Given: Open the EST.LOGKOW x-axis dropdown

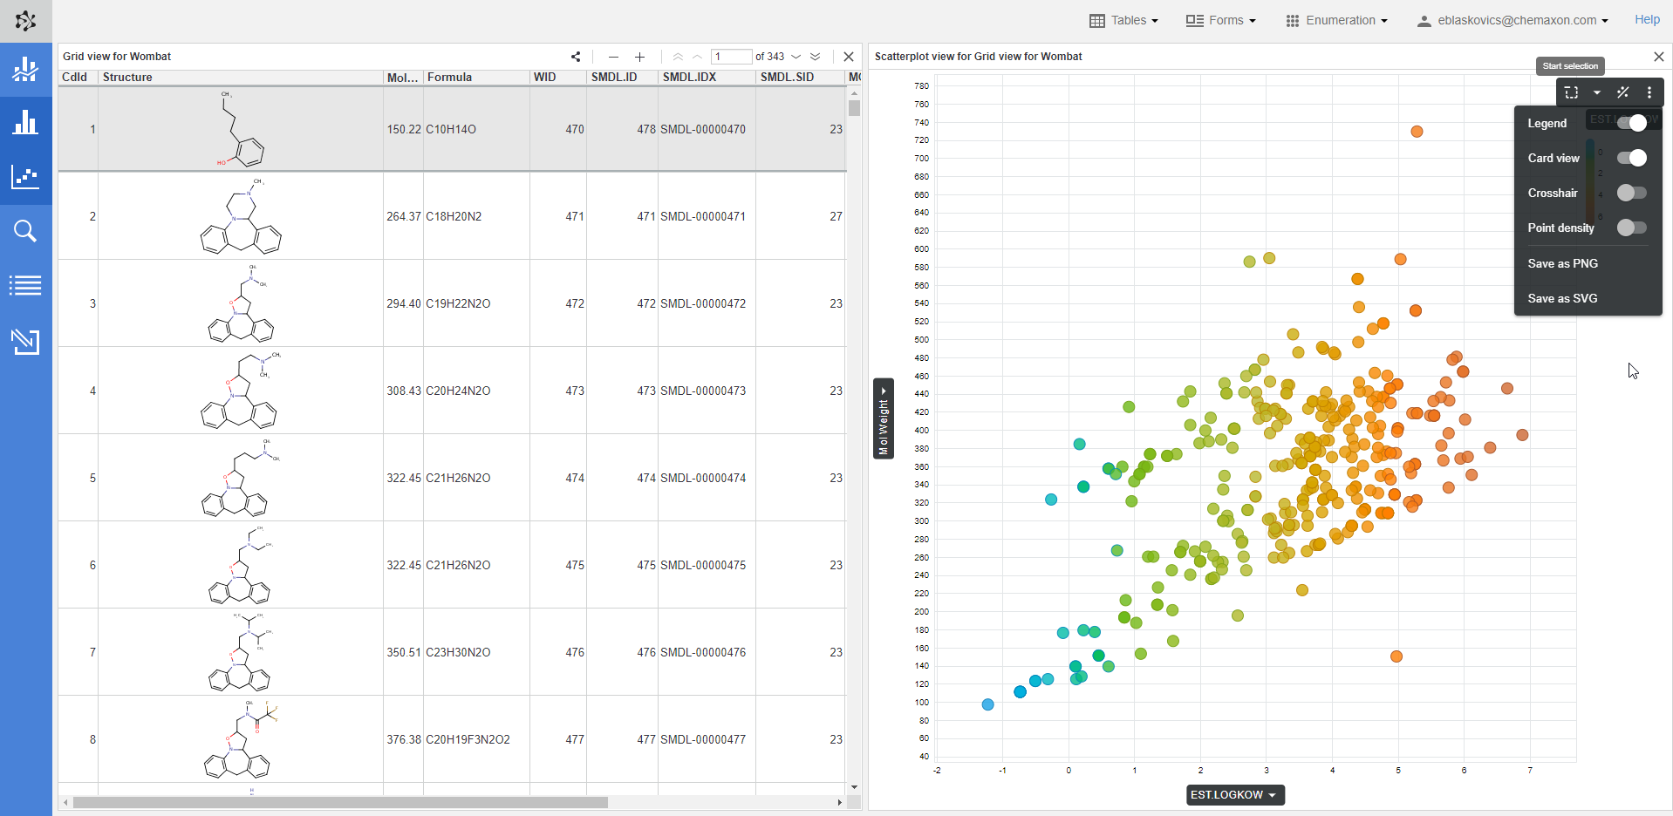Looking at the screenshot, I should [x=1234, y=795].
